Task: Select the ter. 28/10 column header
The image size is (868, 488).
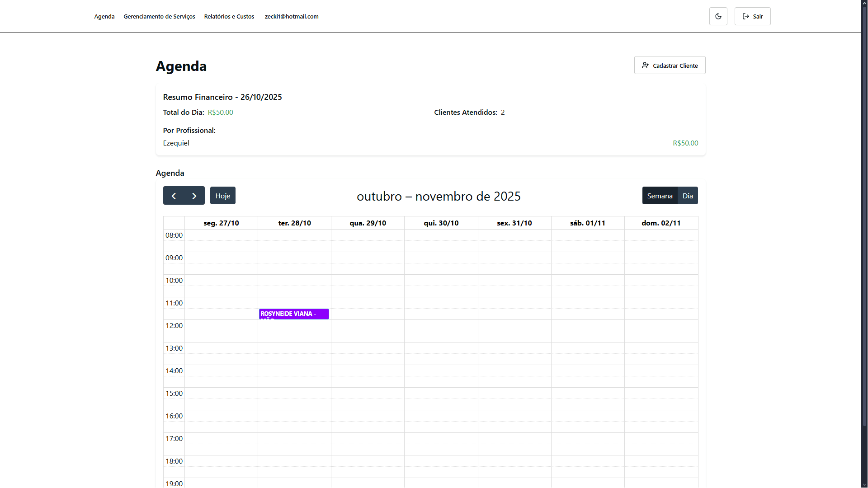Action: 294,223
